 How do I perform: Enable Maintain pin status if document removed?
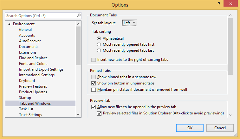[94, 90]
